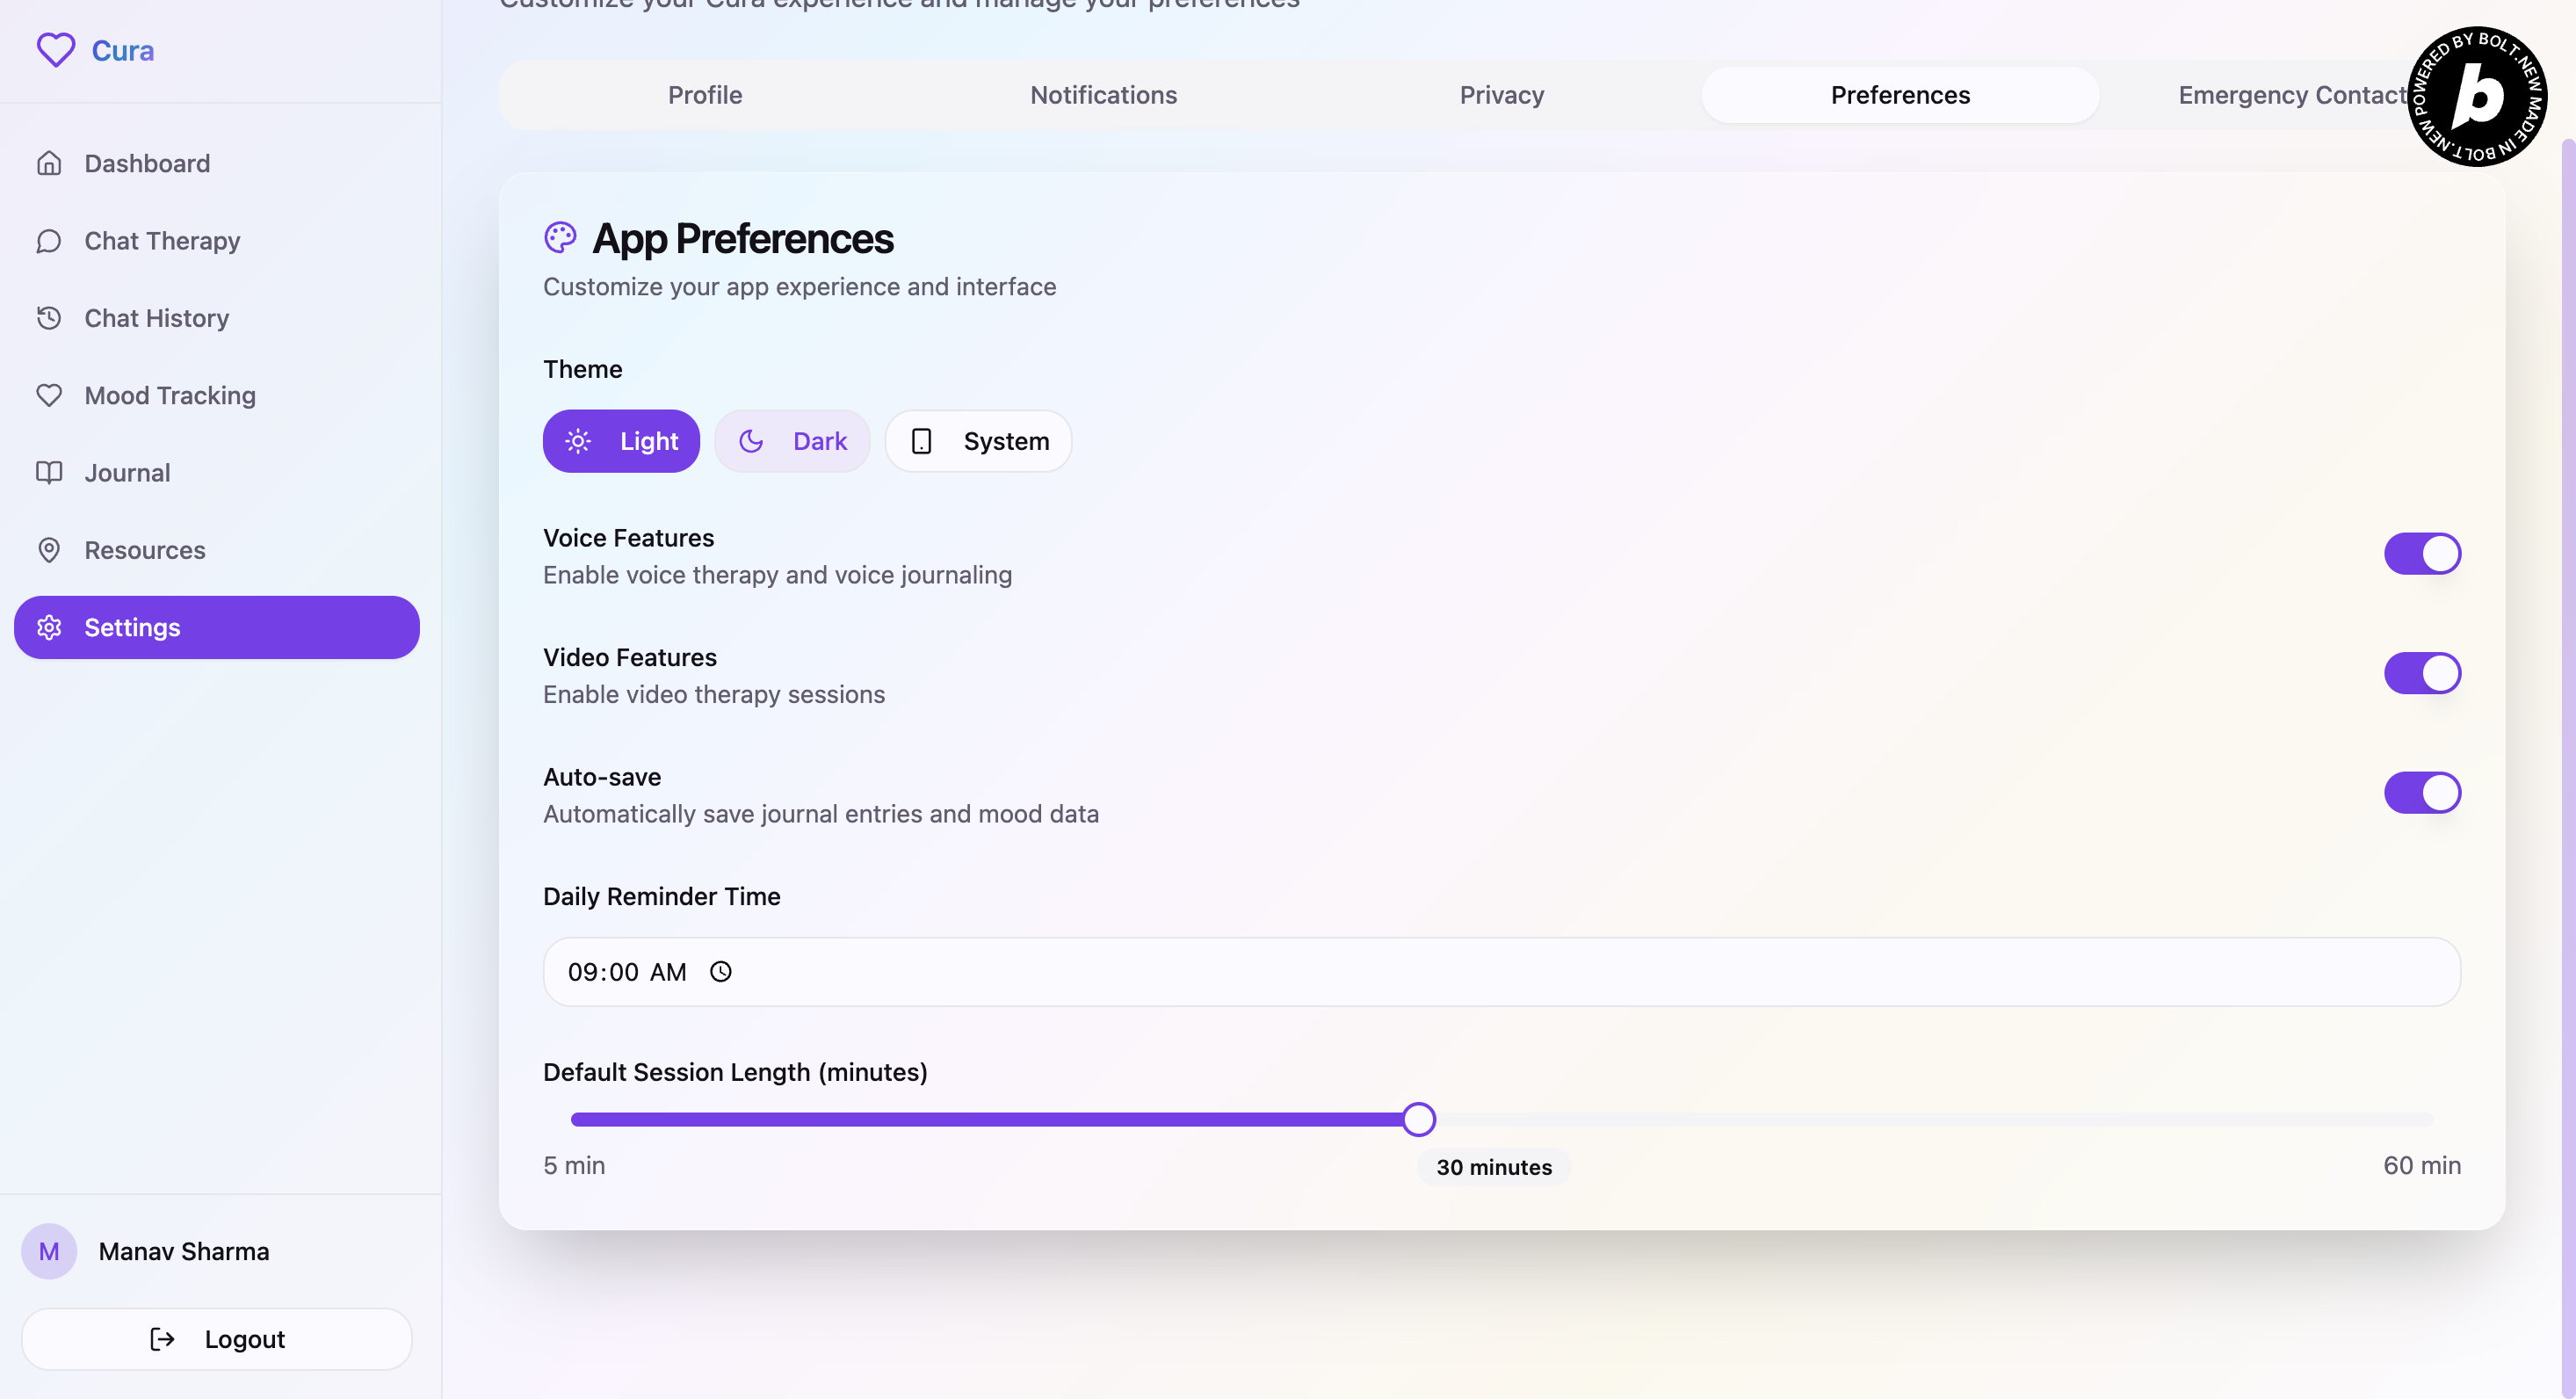Disable the Voice Features toggle
The height and width of the screenshot is (1399, 2576).
click(2421, 554)
